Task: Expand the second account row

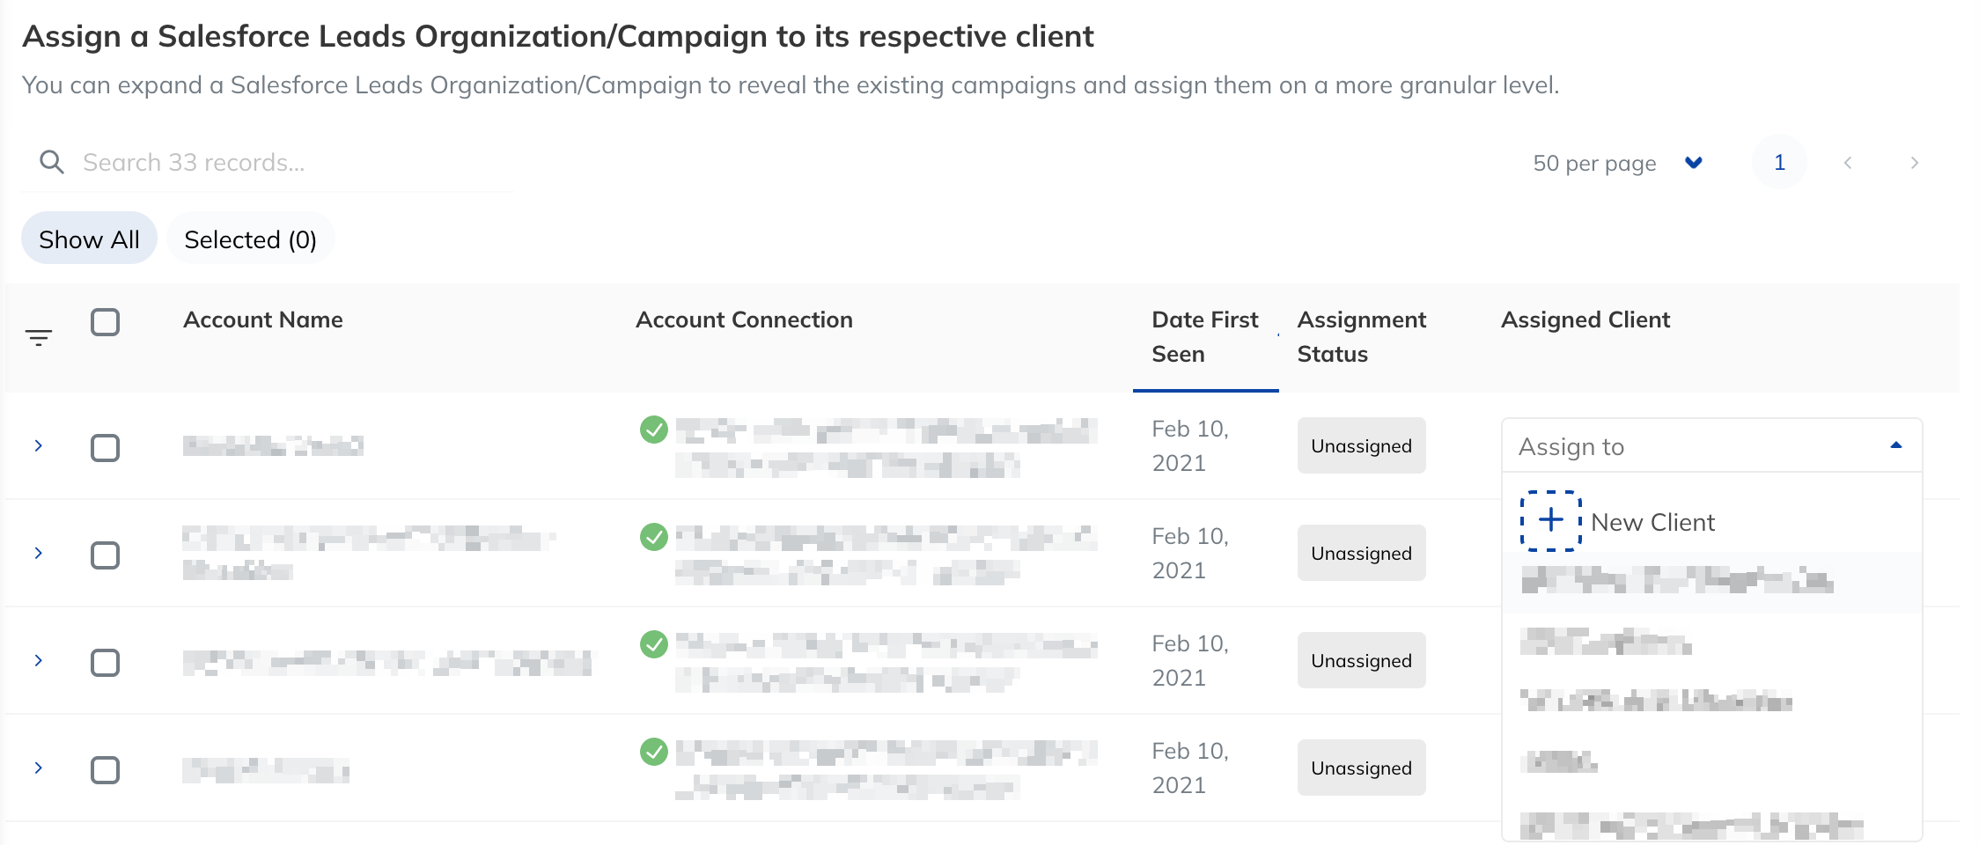Action: point(39,553)
